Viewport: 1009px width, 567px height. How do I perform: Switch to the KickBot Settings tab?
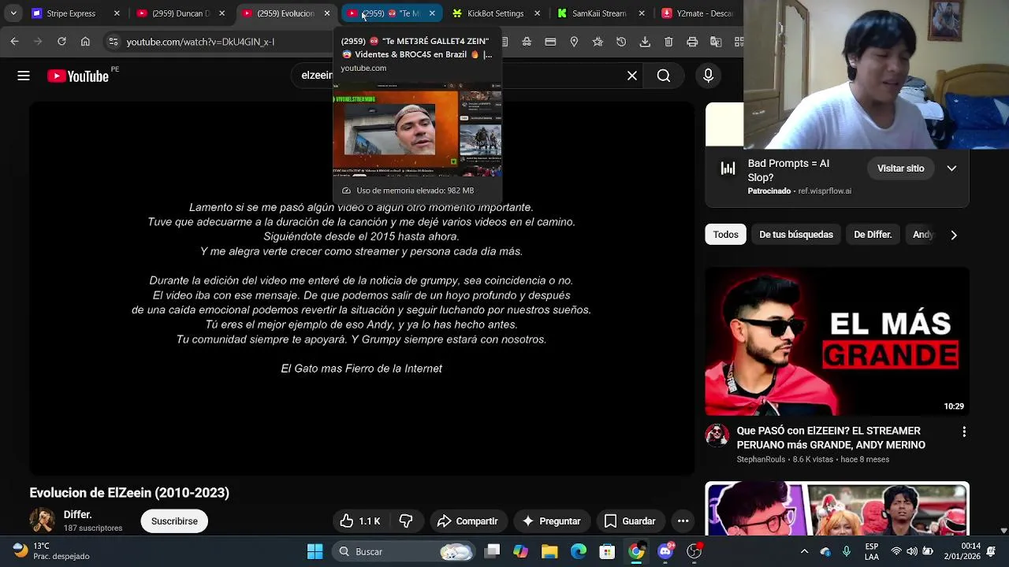495,13
